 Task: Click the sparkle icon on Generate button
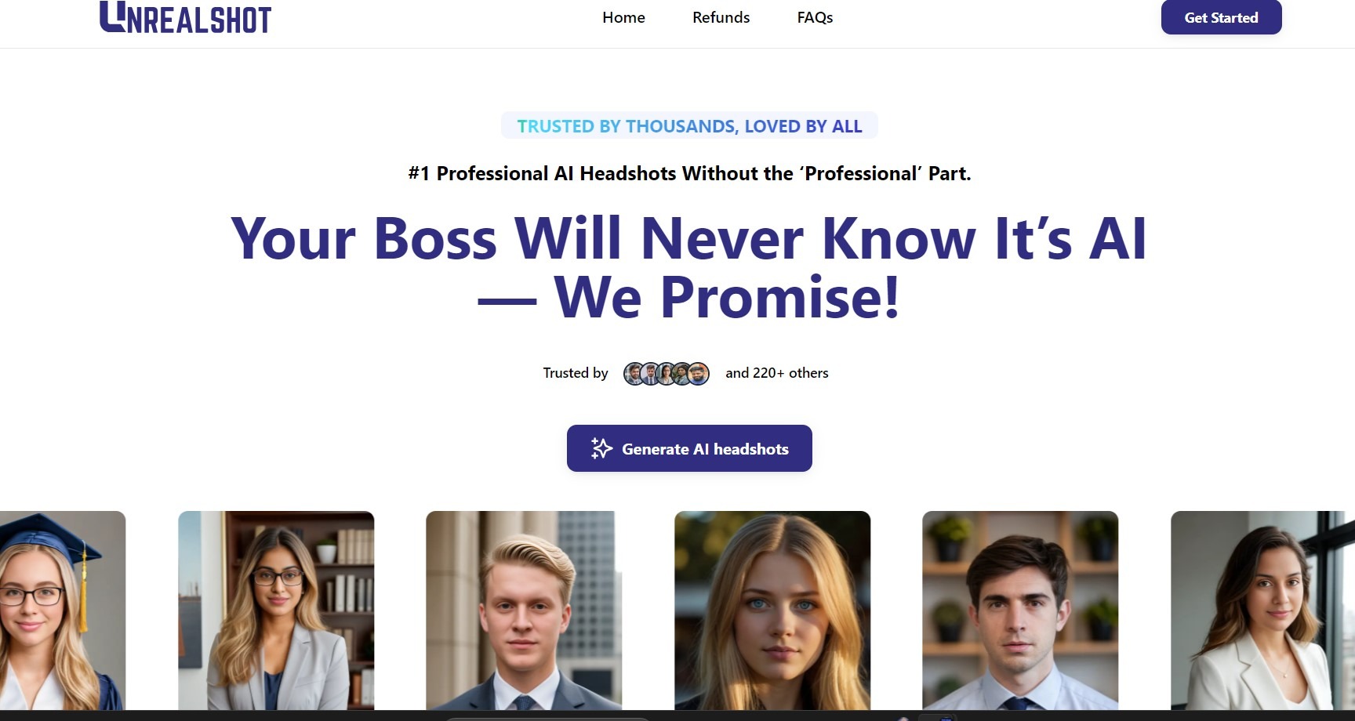[601, 448]
